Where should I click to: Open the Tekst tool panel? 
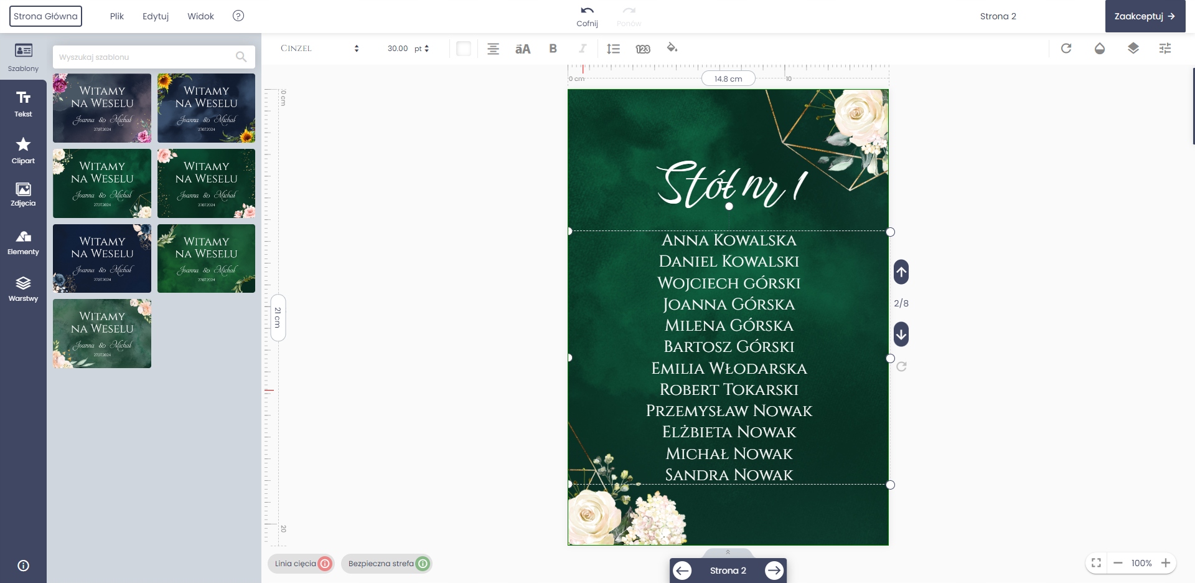pos(23,103)
